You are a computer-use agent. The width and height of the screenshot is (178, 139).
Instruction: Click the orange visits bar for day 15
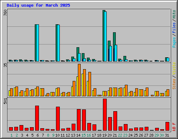click(84, 83)
